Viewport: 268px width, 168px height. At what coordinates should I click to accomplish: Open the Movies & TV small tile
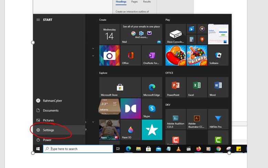point(192,29)
